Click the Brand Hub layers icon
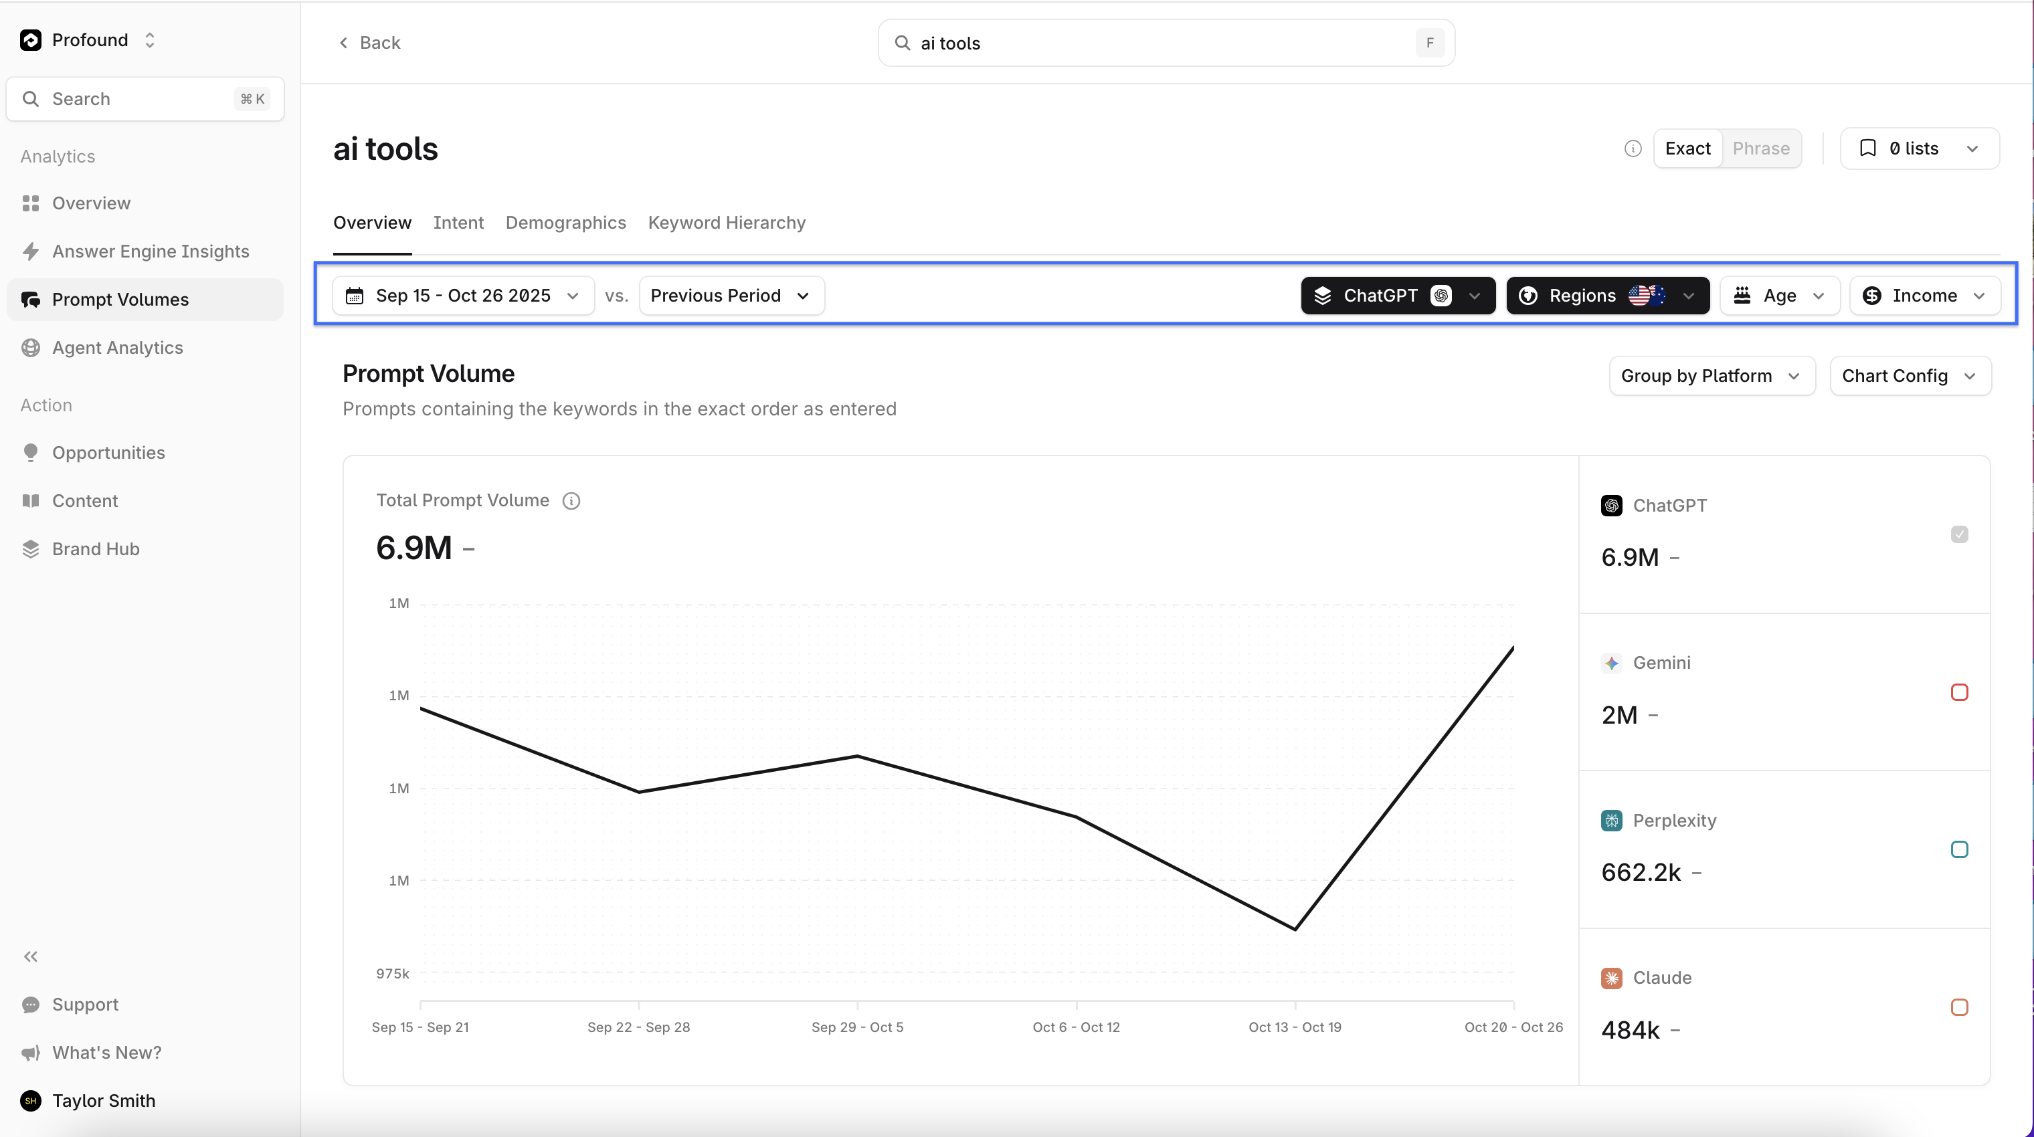 [31, 549]
